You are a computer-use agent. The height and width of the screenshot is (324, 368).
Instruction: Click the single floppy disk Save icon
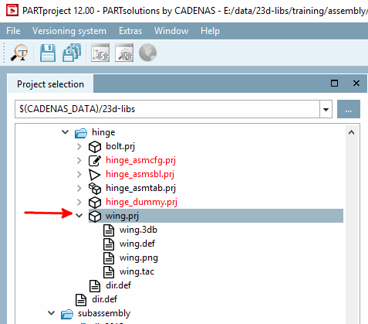pyautogui.click(x=48, y=53)
